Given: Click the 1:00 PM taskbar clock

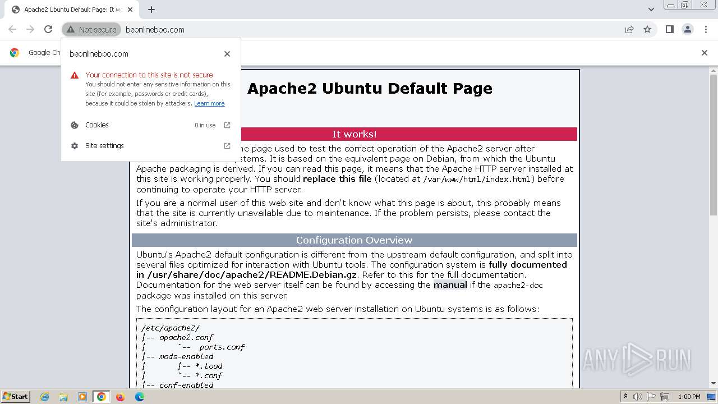Looking at the screenshot, I should 689,397.
